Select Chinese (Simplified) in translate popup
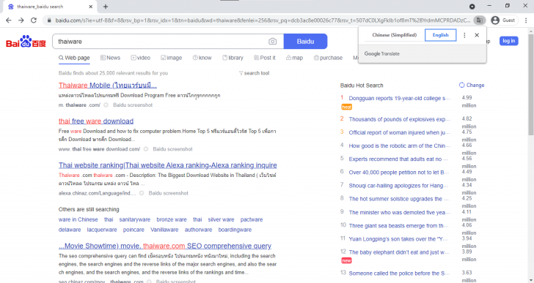The image size is (534, 283). [395, 35]
